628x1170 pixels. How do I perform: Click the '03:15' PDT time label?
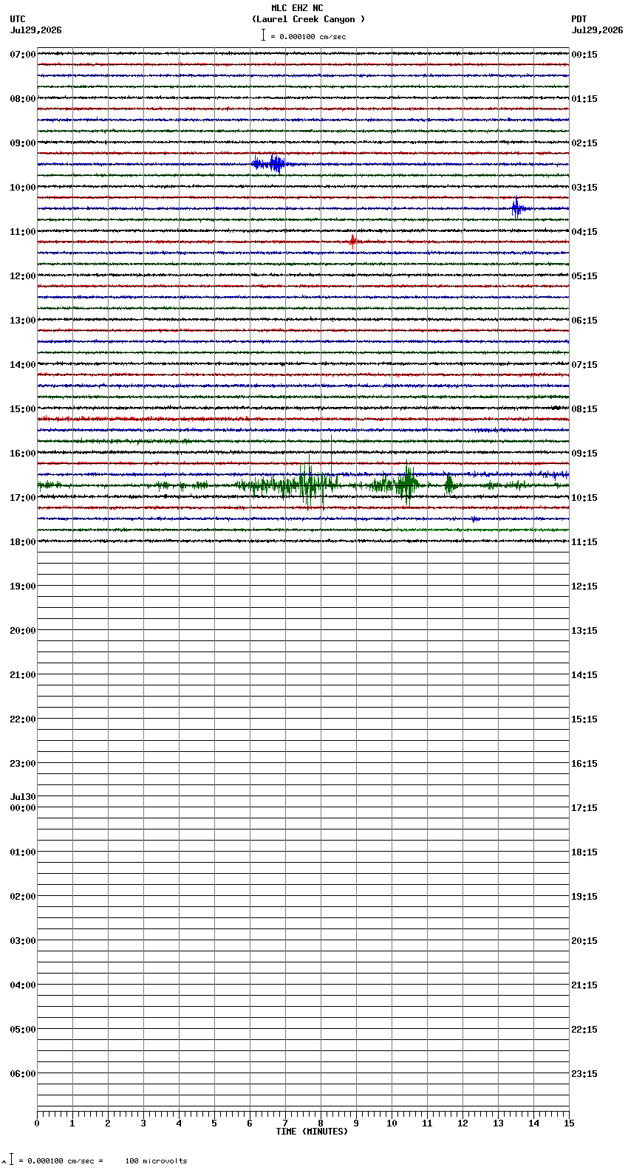pos(584,188)
